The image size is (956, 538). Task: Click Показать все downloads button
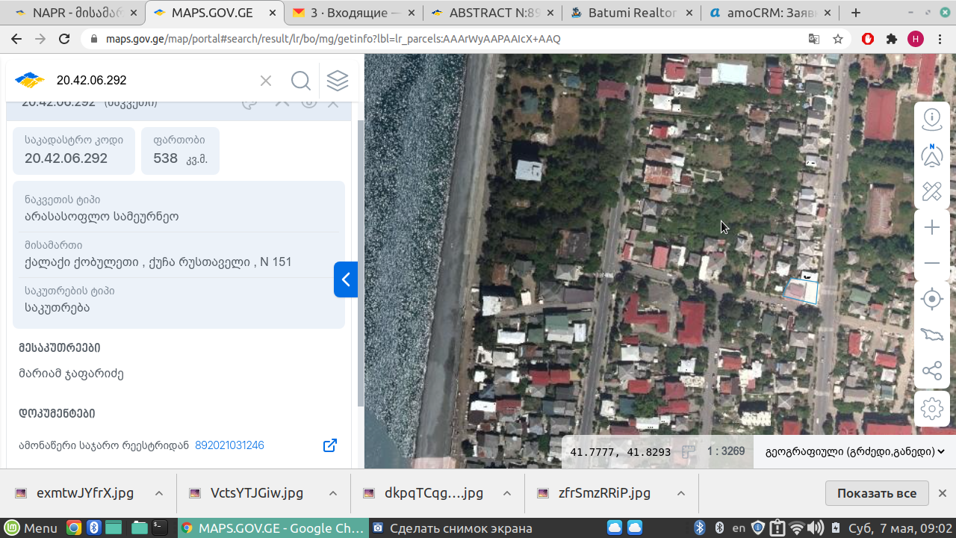[876, 493]
